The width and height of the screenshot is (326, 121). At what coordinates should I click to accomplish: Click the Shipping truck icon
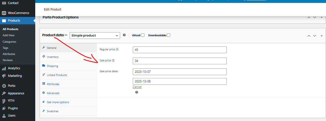pos(44,66)
